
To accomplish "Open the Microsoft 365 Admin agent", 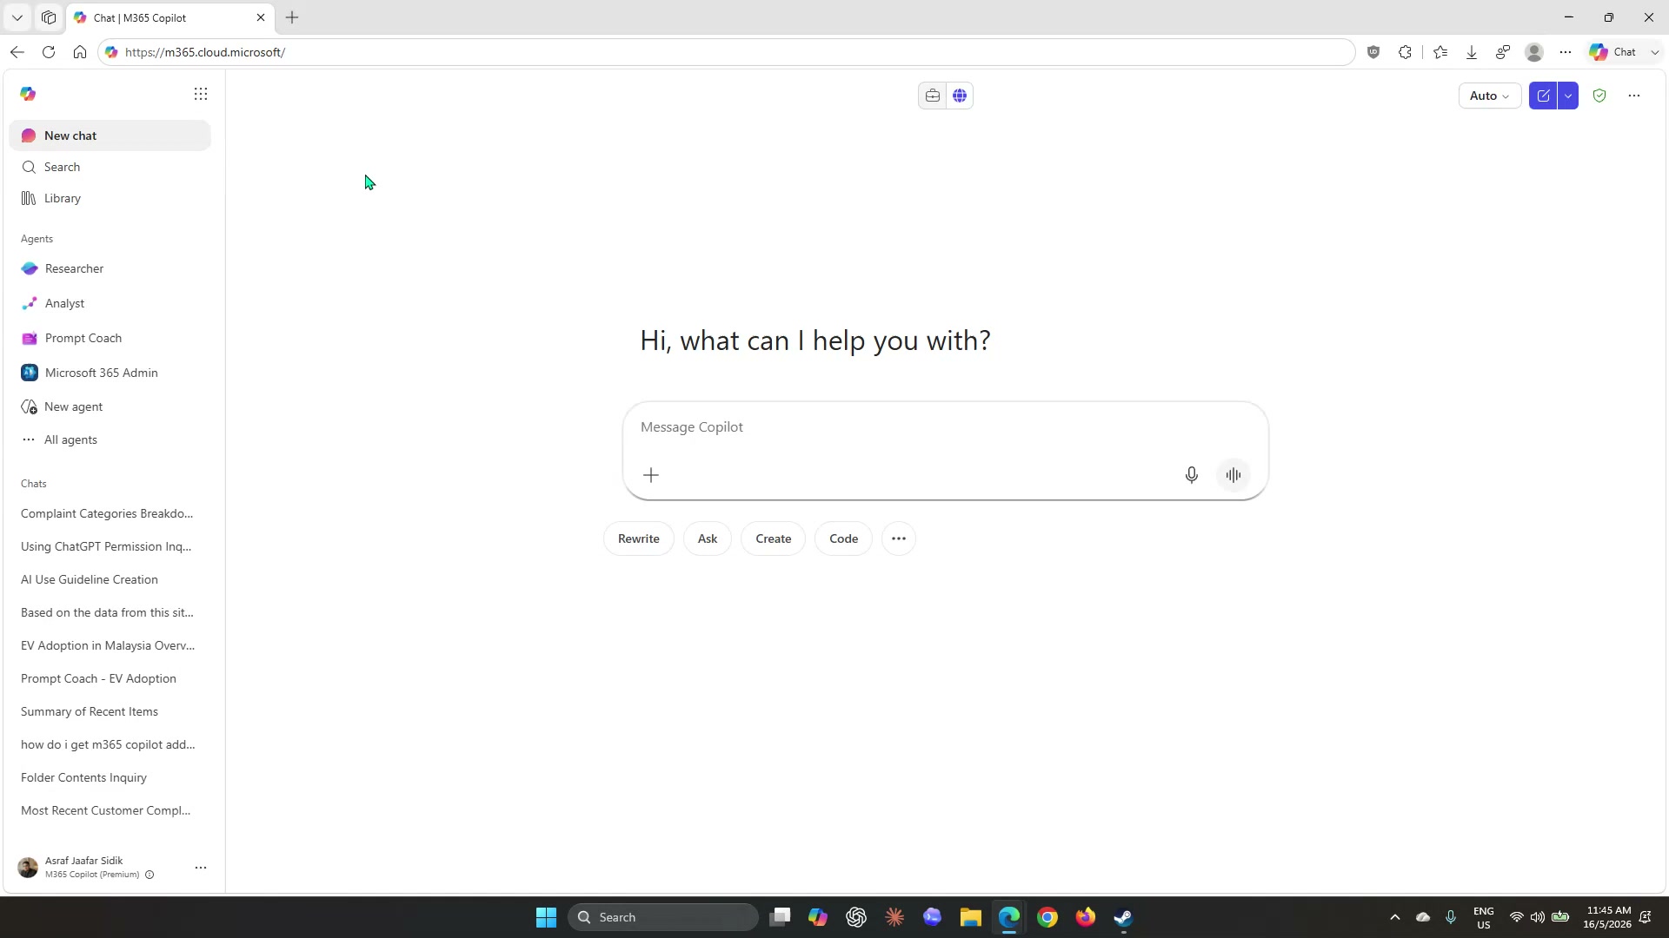I will 110,373.
